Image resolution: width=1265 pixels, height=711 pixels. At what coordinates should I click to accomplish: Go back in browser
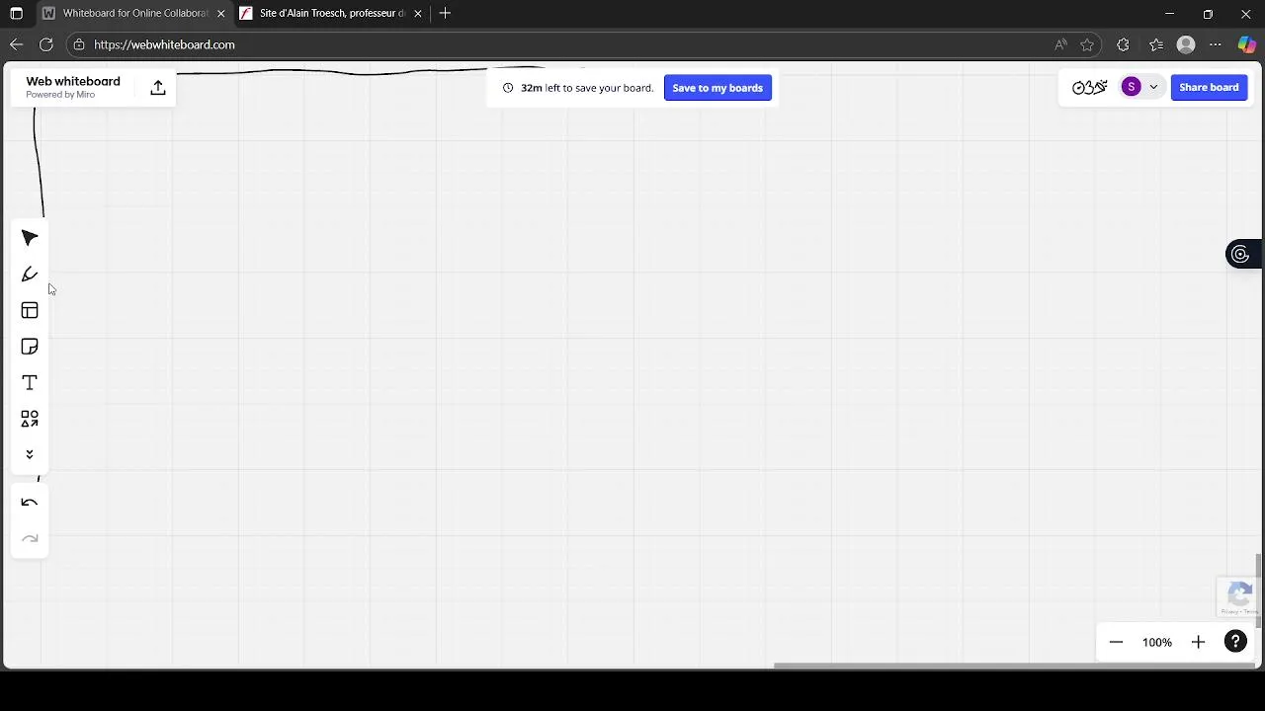16,44
